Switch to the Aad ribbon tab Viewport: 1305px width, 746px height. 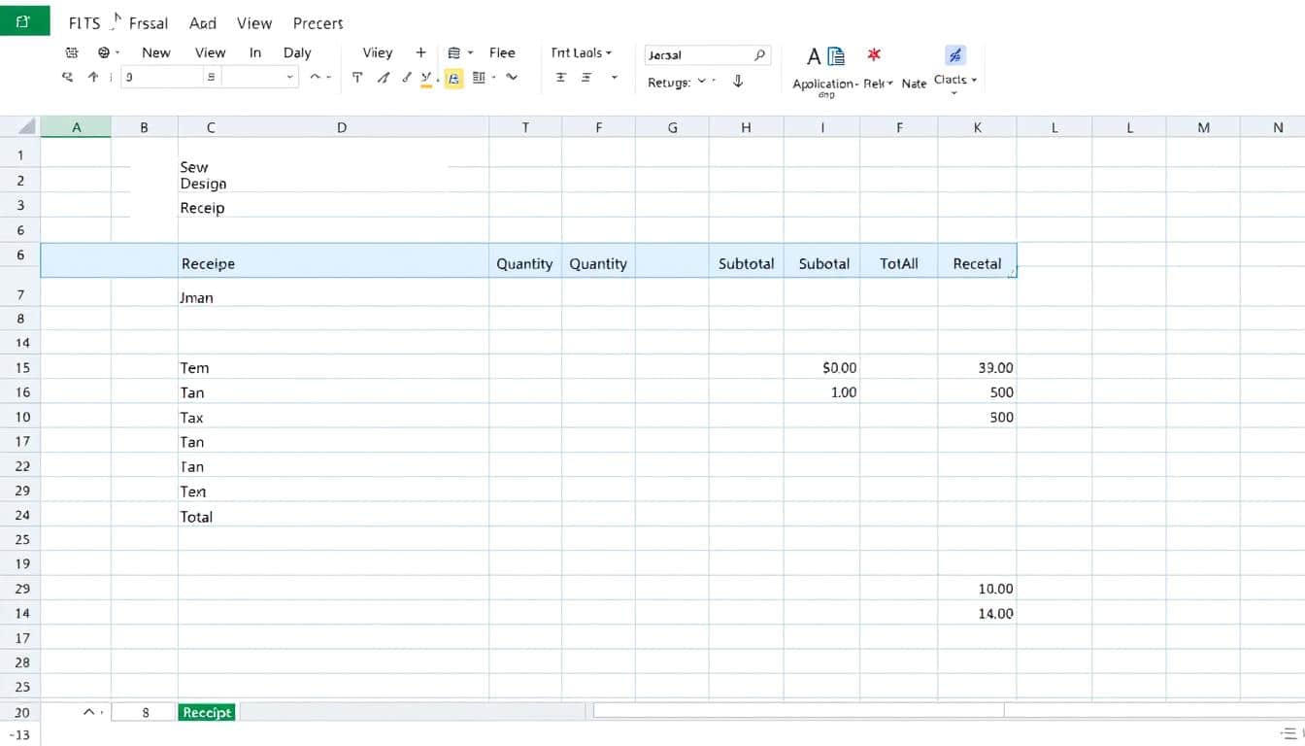pos(203,23)
